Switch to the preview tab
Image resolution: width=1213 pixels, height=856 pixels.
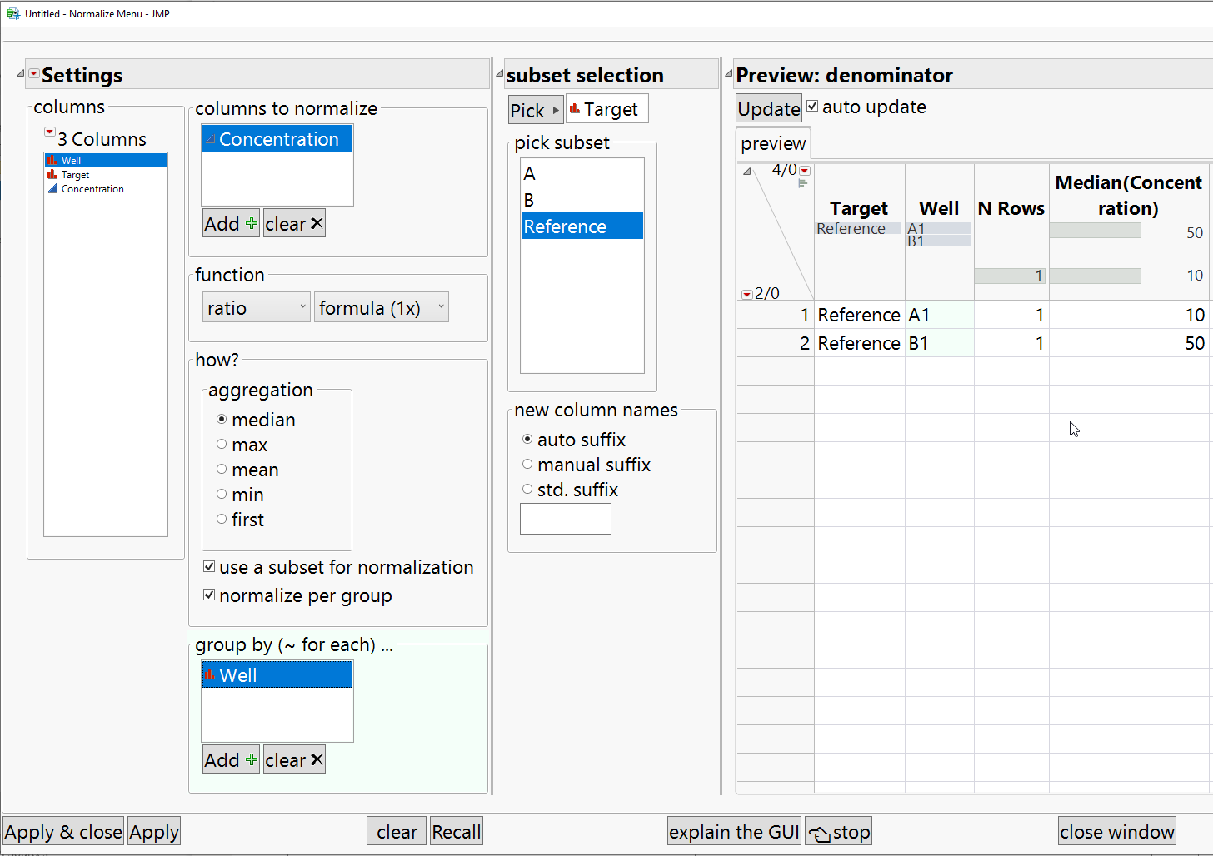(773, 144)
